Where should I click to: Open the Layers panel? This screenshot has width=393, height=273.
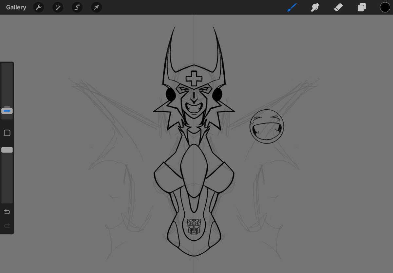(x=362, y=7)
